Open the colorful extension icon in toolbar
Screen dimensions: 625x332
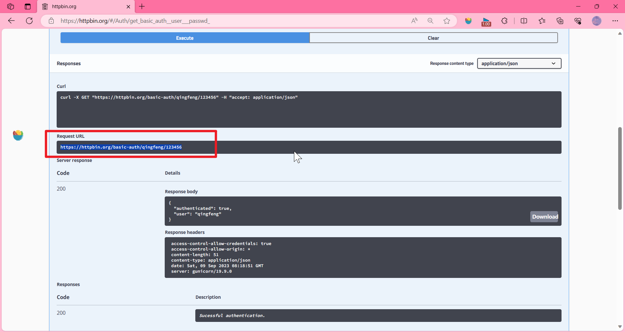(468, 21)
